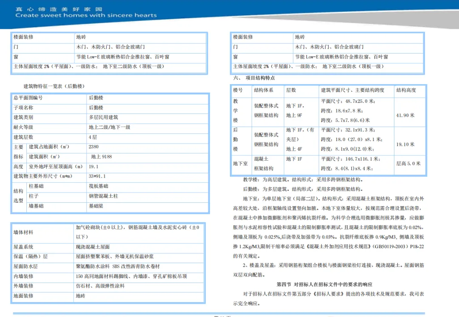Click the Chinese header slogan "真心缔造美好家园"

59,9
